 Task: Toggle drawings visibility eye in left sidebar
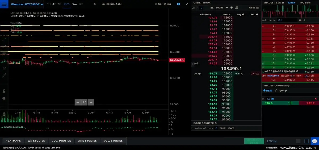coord(4,98)
